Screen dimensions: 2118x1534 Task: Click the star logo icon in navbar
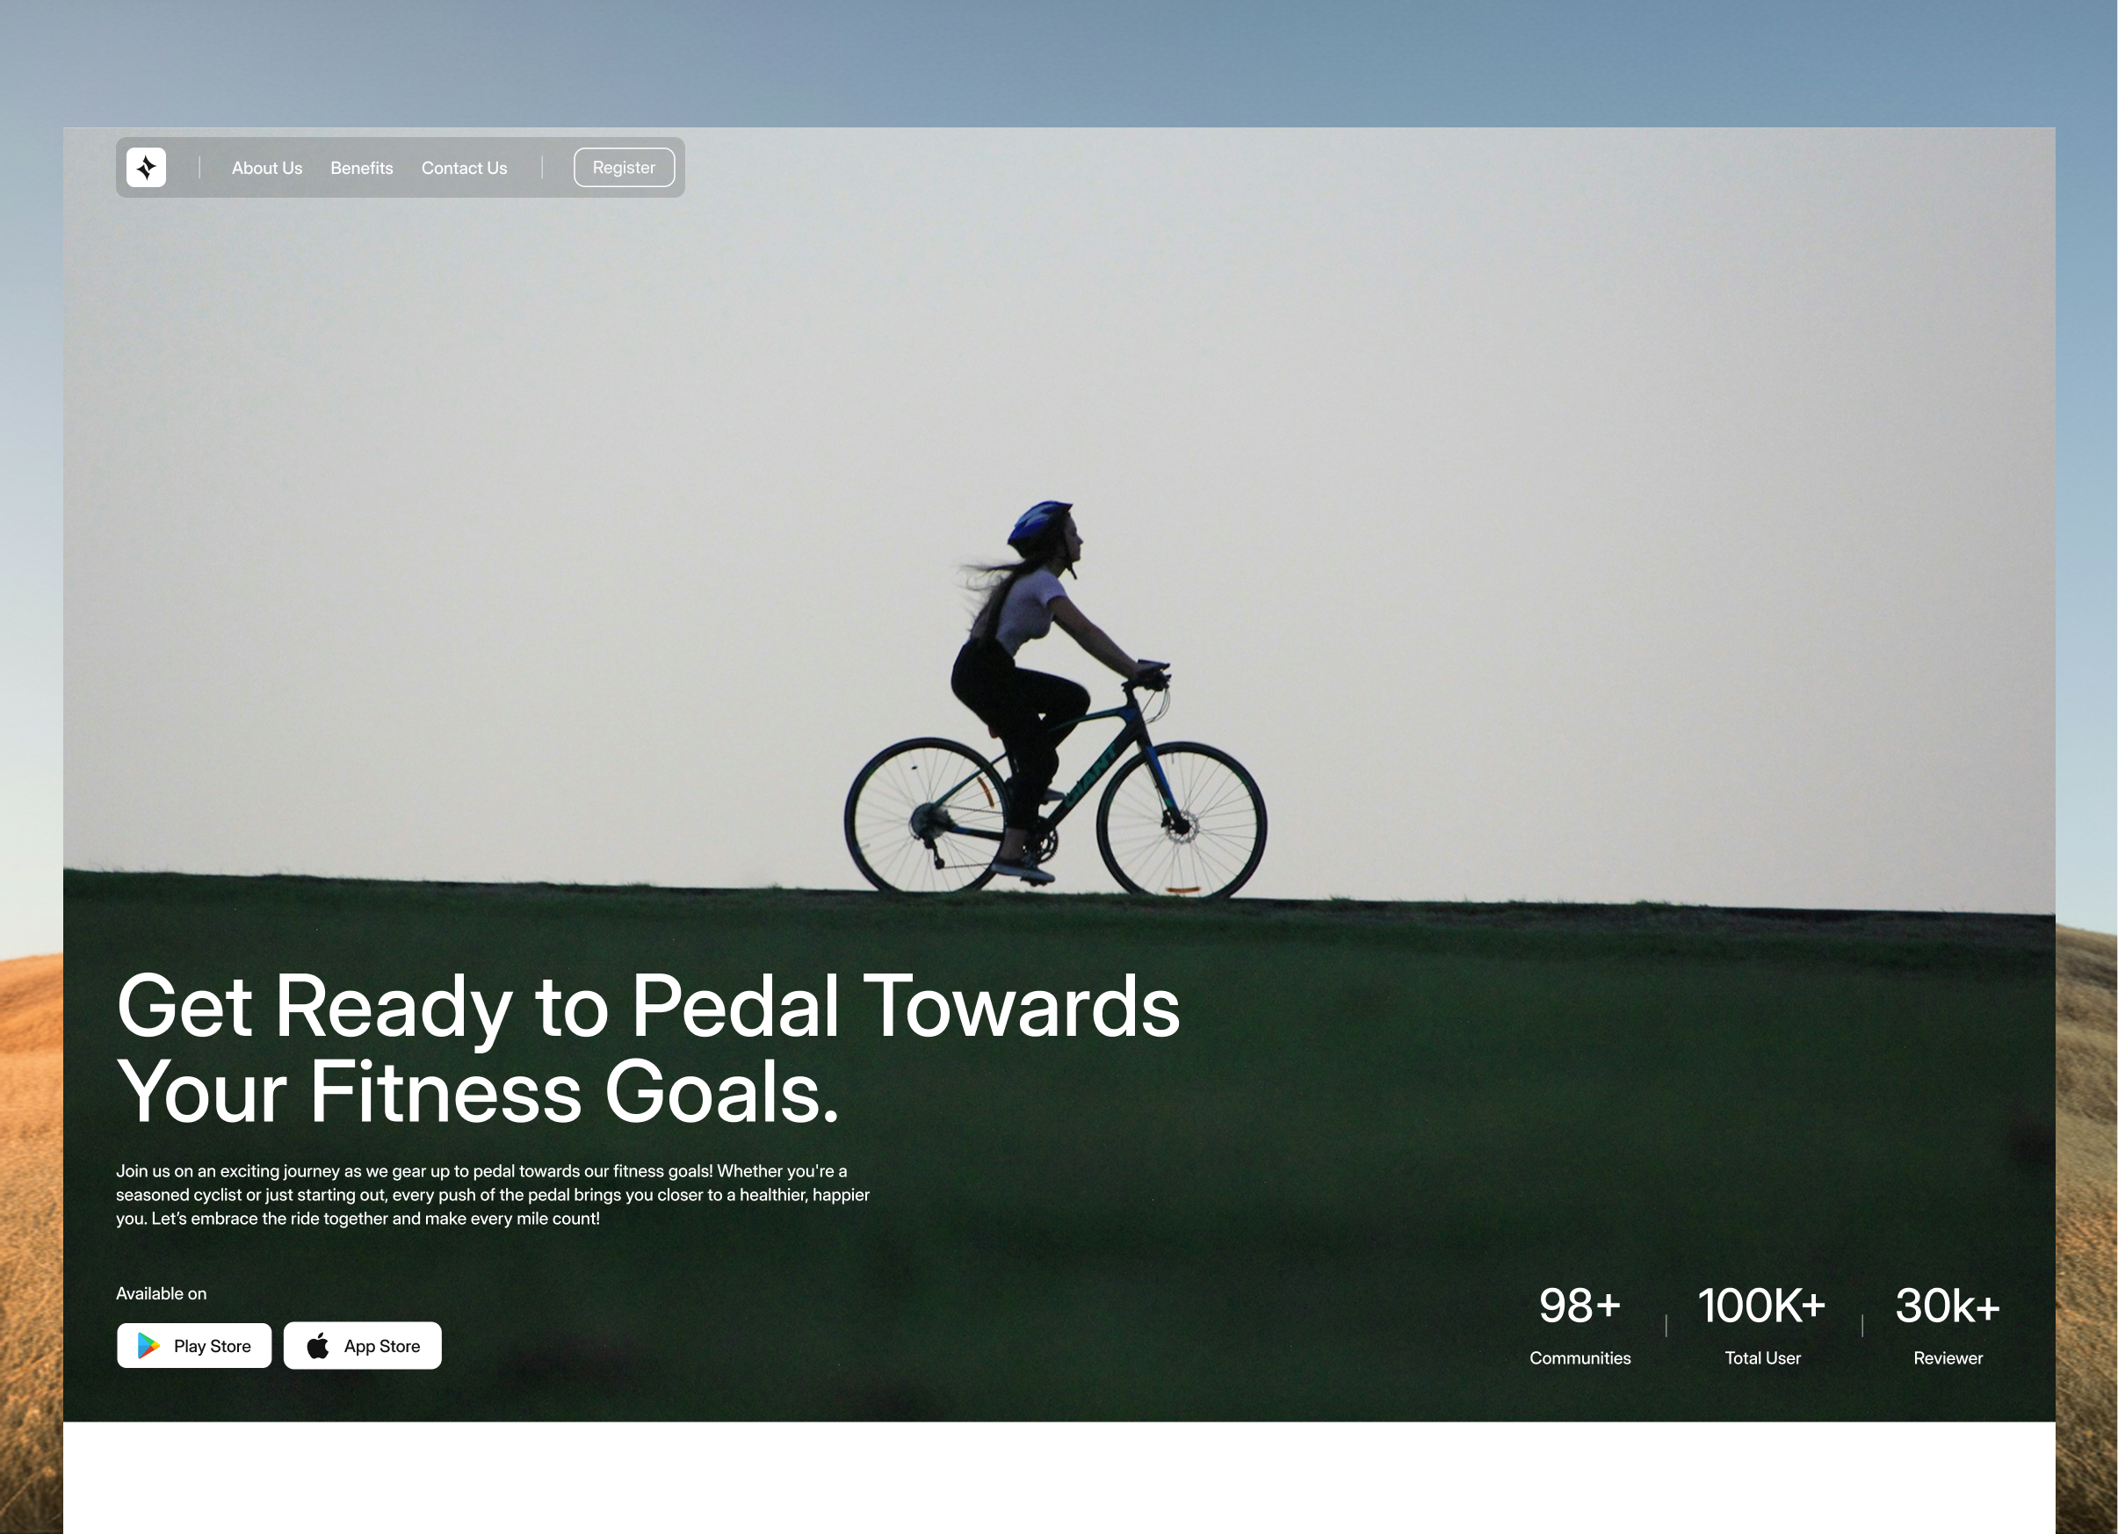pos(146,167)
